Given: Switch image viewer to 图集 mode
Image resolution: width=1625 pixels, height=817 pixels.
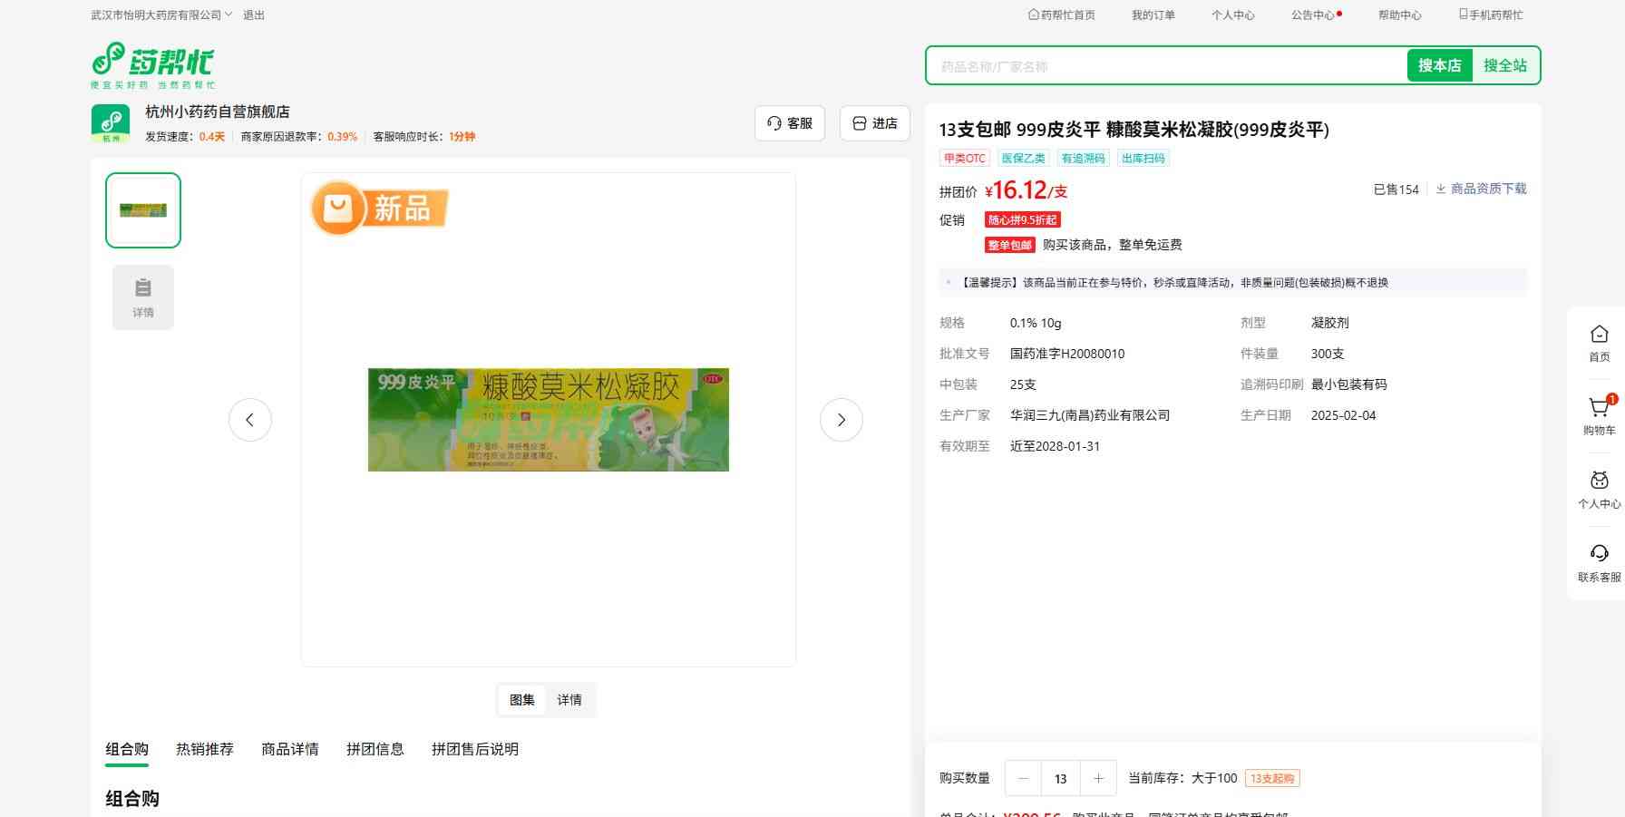Looking at the screenshot, I should coord(521,700).
